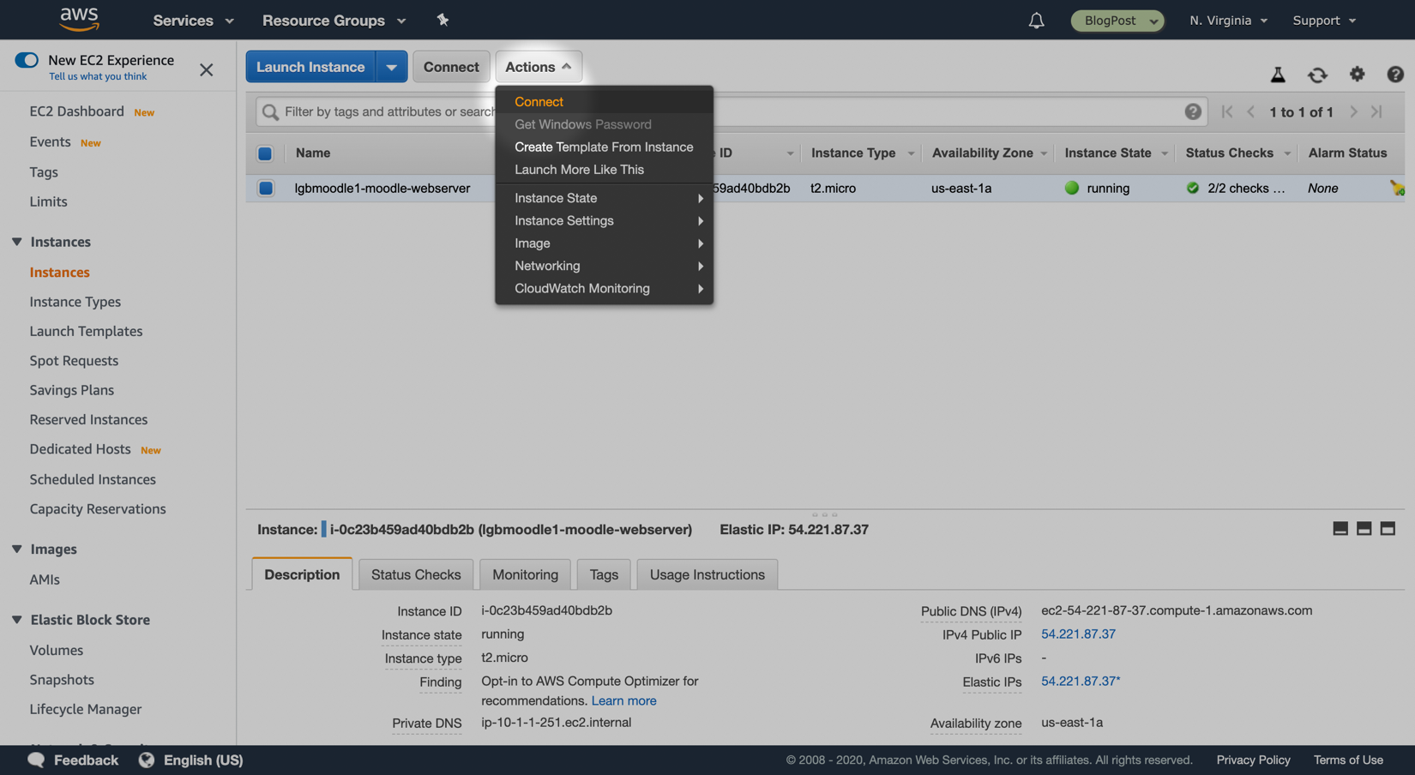Collapse the Instances sidebar section
The image size is (1415, 775).
click(x=17, y=242)
